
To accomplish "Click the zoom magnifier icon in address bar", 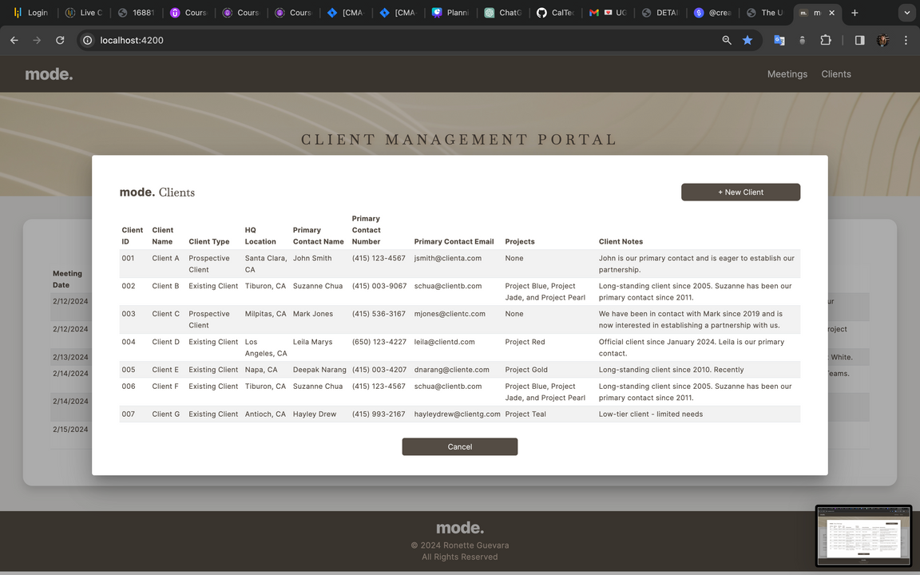I will click(727, 40).
